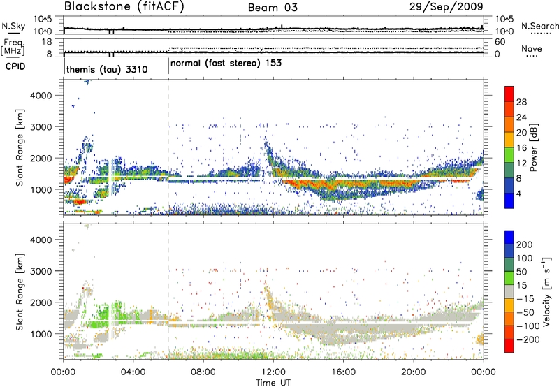This screenshot has height=387, width=559.
Task: Click the '18' frequency axis value
Action: click(x=47, y=42)
